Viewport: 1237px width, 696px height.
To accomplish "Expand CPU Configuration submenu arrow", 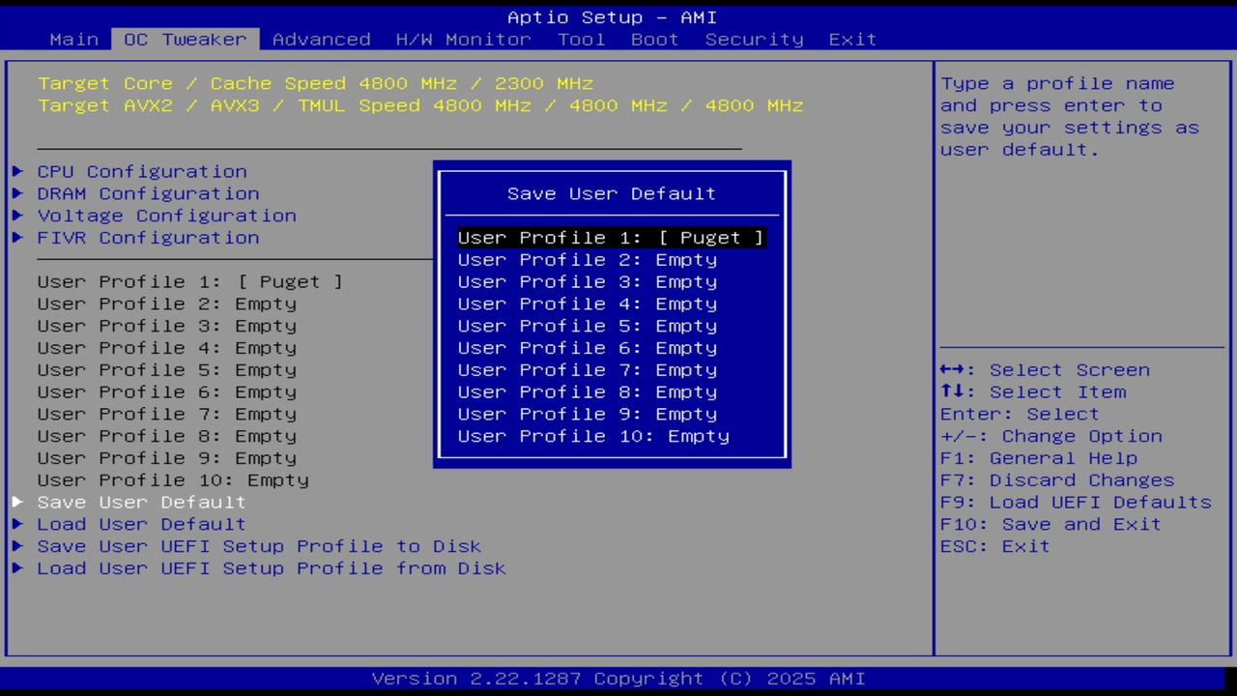I will click(x=17, y=171).
